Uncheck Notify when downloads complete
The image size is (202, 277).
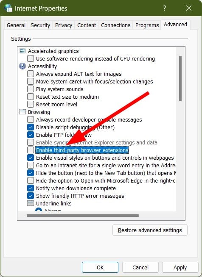click(31, 188)
